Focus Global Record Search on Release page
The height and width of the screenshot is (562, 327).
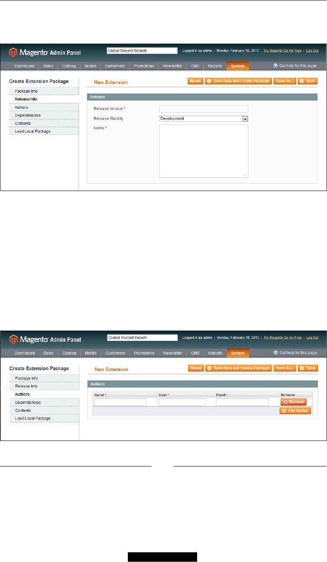142,51
